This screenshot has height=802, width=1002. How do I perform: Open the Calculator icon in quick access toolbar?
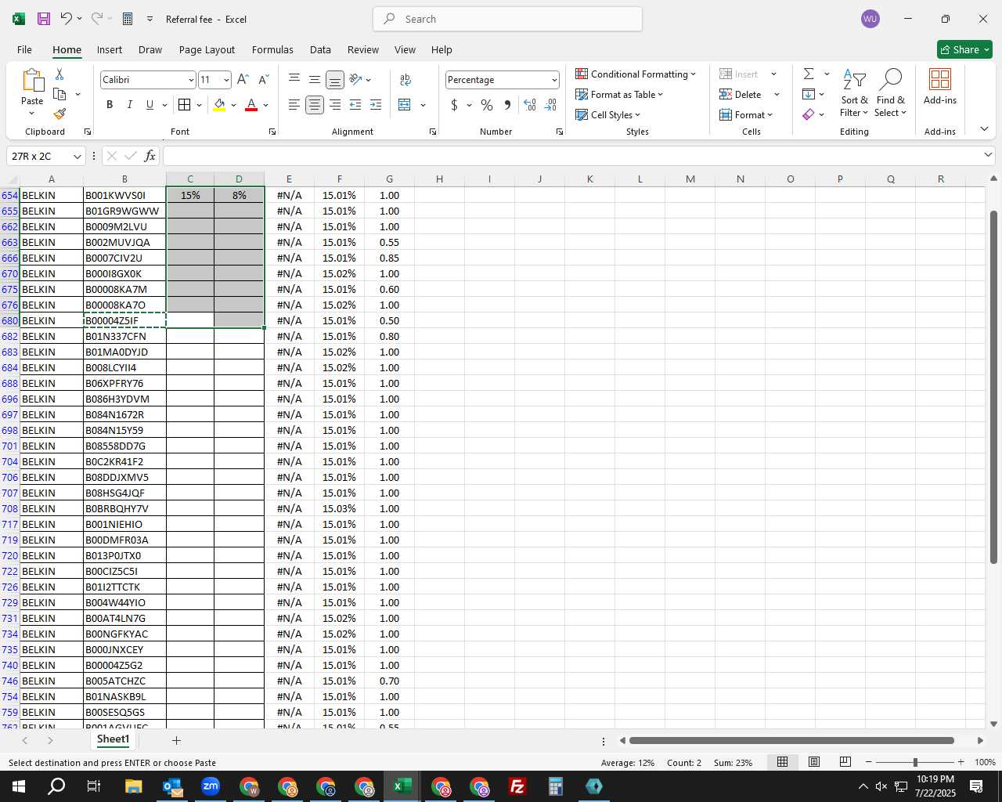coord(128,19)
